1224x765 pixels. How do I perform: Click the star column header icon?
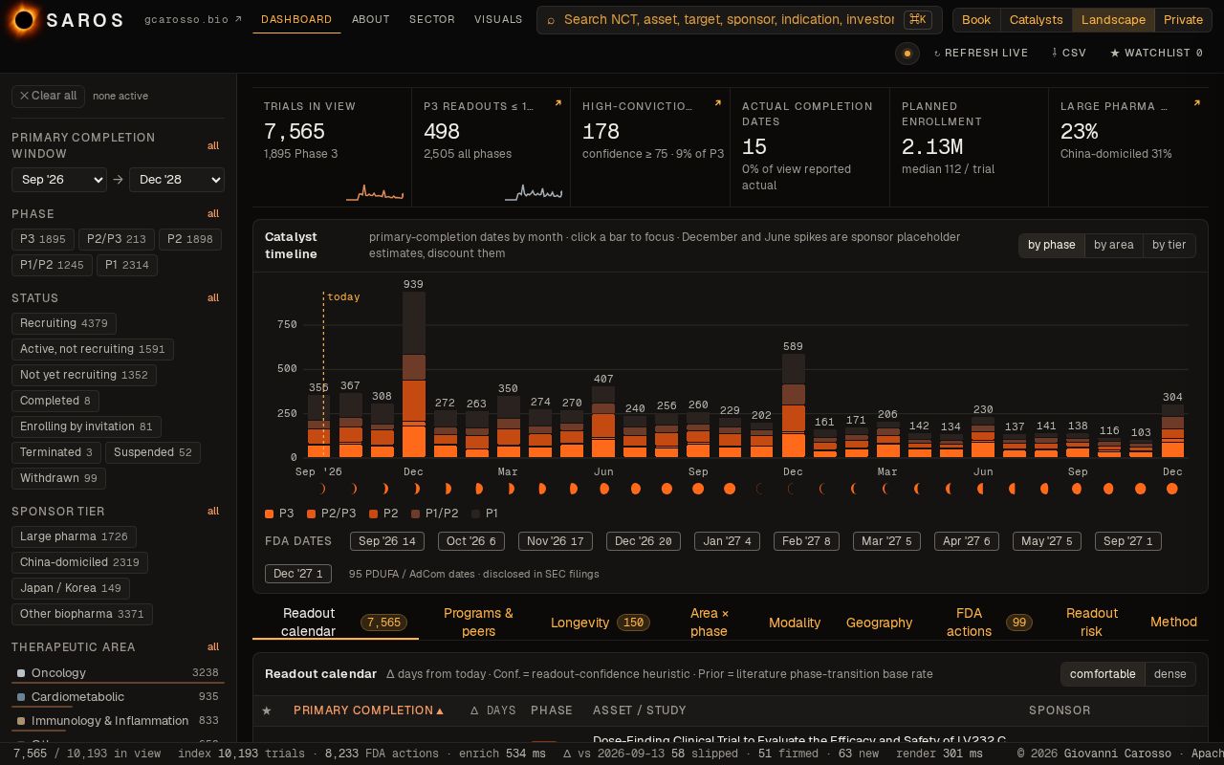pos(267,710)
